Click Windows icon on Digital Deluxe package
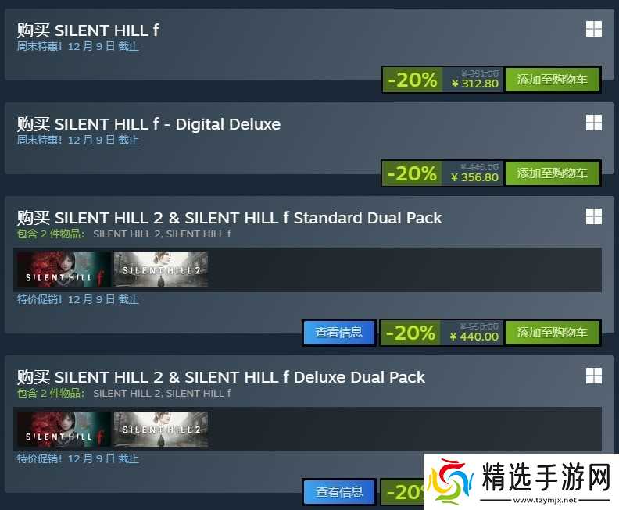This screenshot has width=619, height=510. point(594,123)
